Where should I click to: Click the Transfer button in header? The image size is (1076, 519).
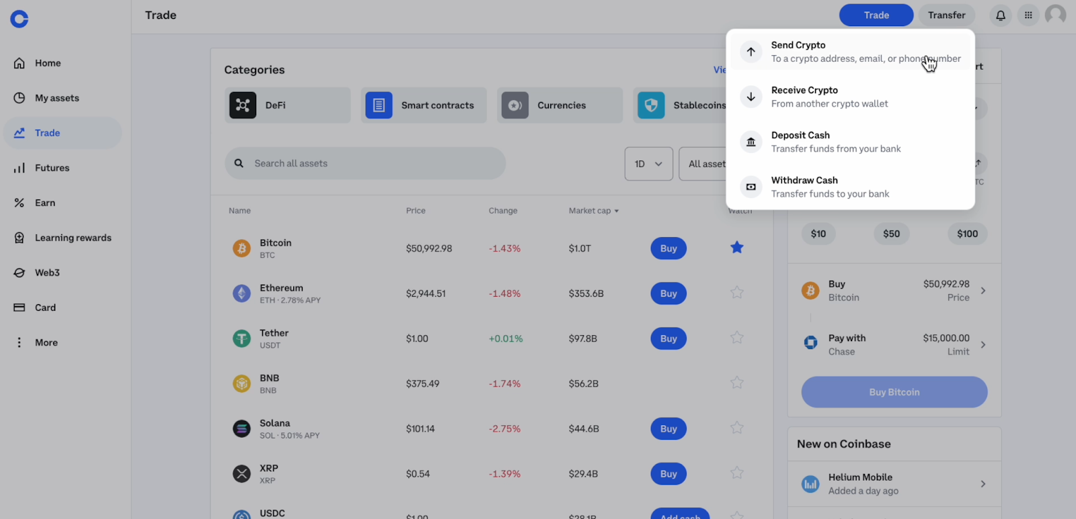(946, 15)
